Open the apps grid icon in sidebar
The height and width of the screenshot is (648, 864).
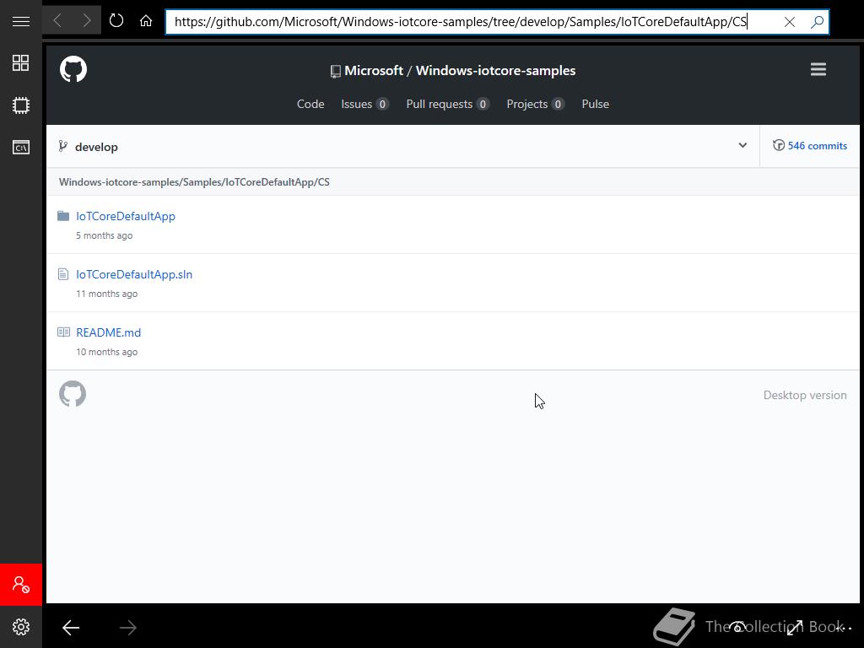coord(21,62)
